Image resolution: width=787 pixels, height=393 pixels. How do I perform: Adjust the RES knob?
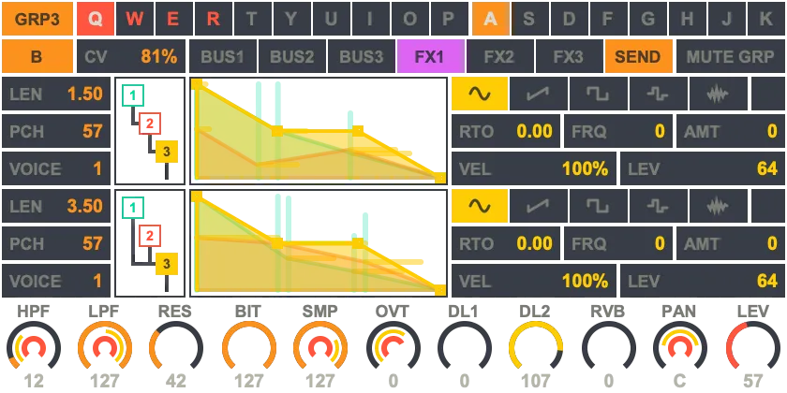coord(176,347)
